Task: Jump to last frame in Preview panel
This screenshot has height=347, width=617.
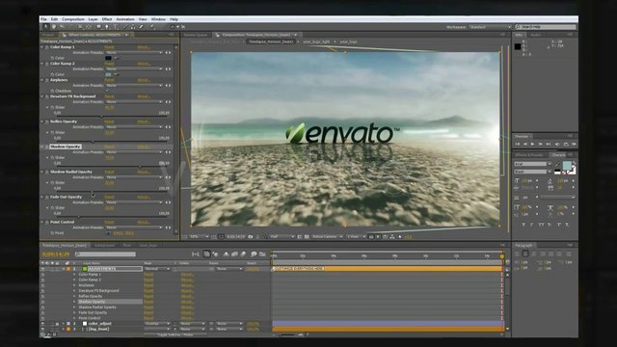Action: tap(549, 144)
